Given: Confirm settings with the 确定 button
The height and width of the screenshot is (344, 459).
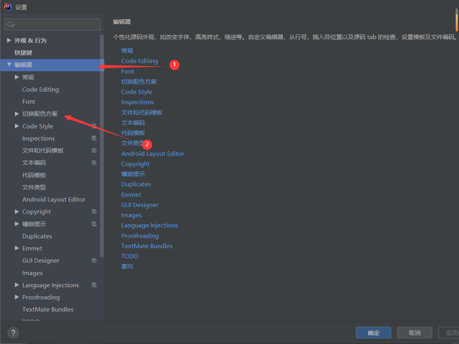Looking at the screenshot, I should 374,333.
